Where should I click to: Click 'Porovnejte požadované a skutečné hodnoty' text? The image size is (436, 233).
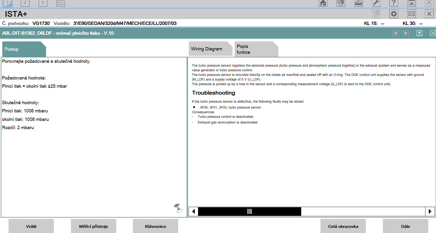46,61
